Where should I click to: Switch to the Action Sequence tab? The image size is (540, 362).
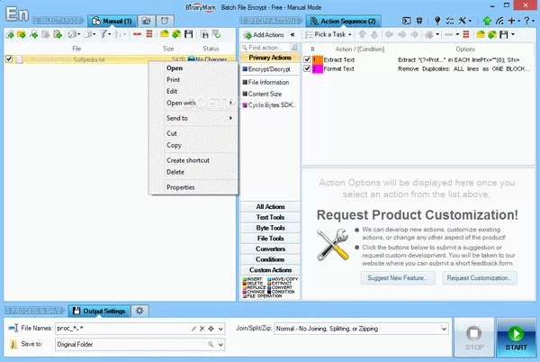pyautogui.click(x=344, y=19)
